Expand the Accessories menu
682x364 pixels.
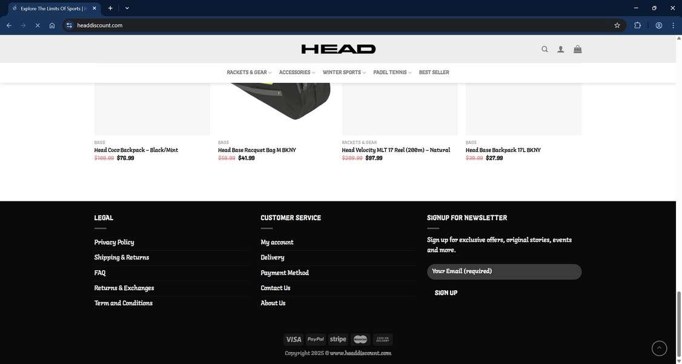(x=297, y=73)
